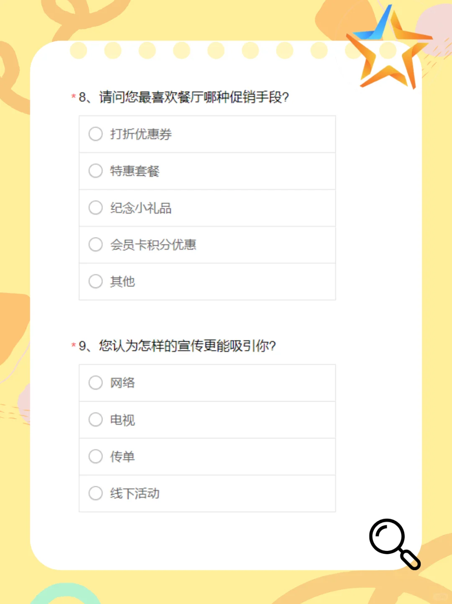Image resolution: width=452 pixels, height=604 pixels.
Task: Select 其他 under question 8
Action: (x=95, y=281)
